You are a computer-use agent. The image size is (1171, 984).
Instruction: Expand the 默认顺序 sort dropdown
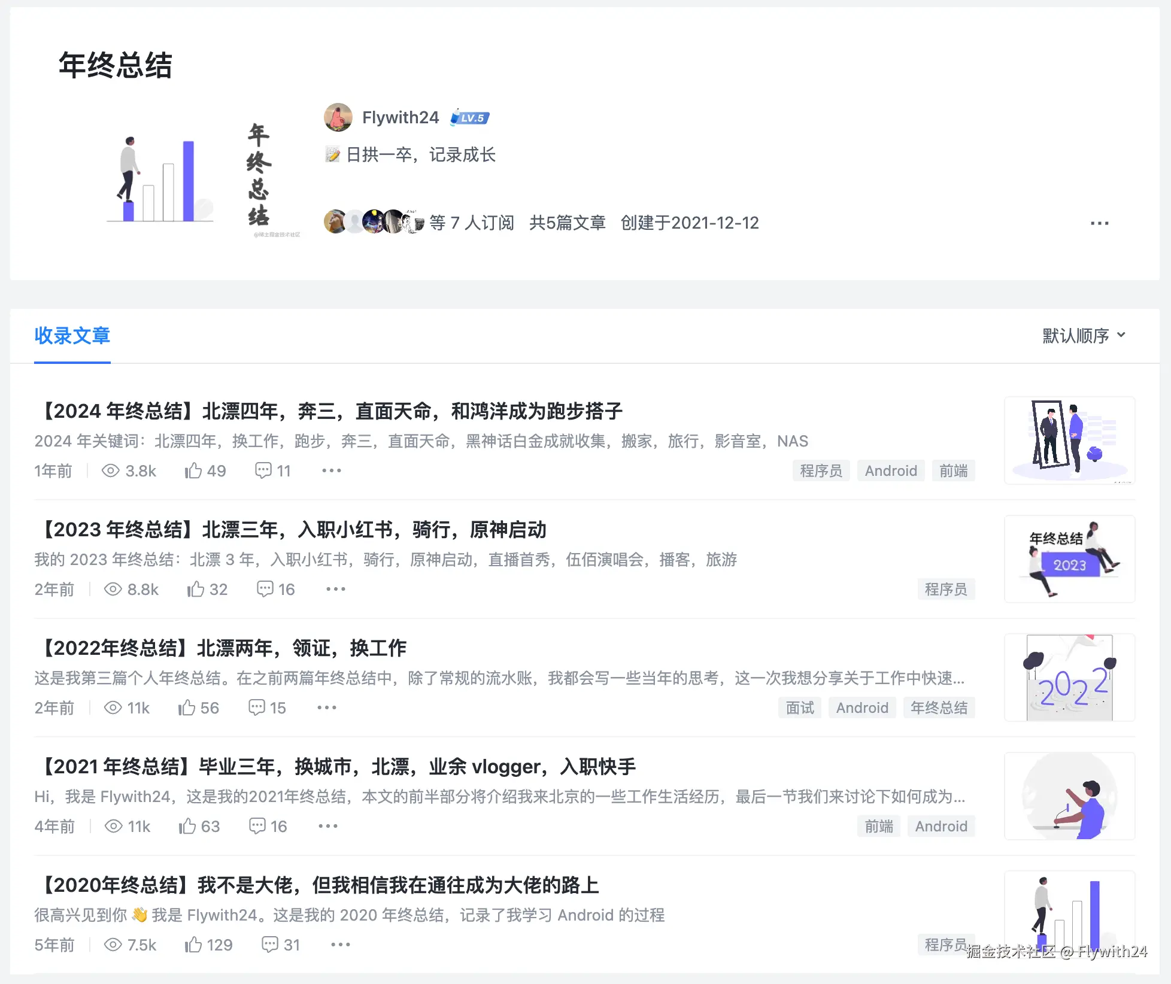tap(1084, 336)
